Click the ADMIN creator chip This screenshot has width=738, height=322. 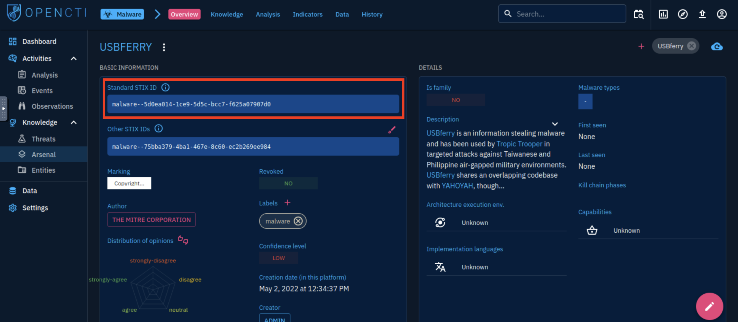pyautogui.click(x=275, y=318)
